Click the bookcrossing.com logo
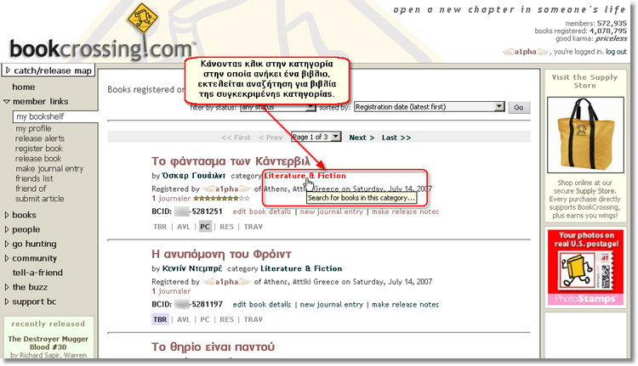The width and height of the screenshot is (638, 366). [100, 48]
